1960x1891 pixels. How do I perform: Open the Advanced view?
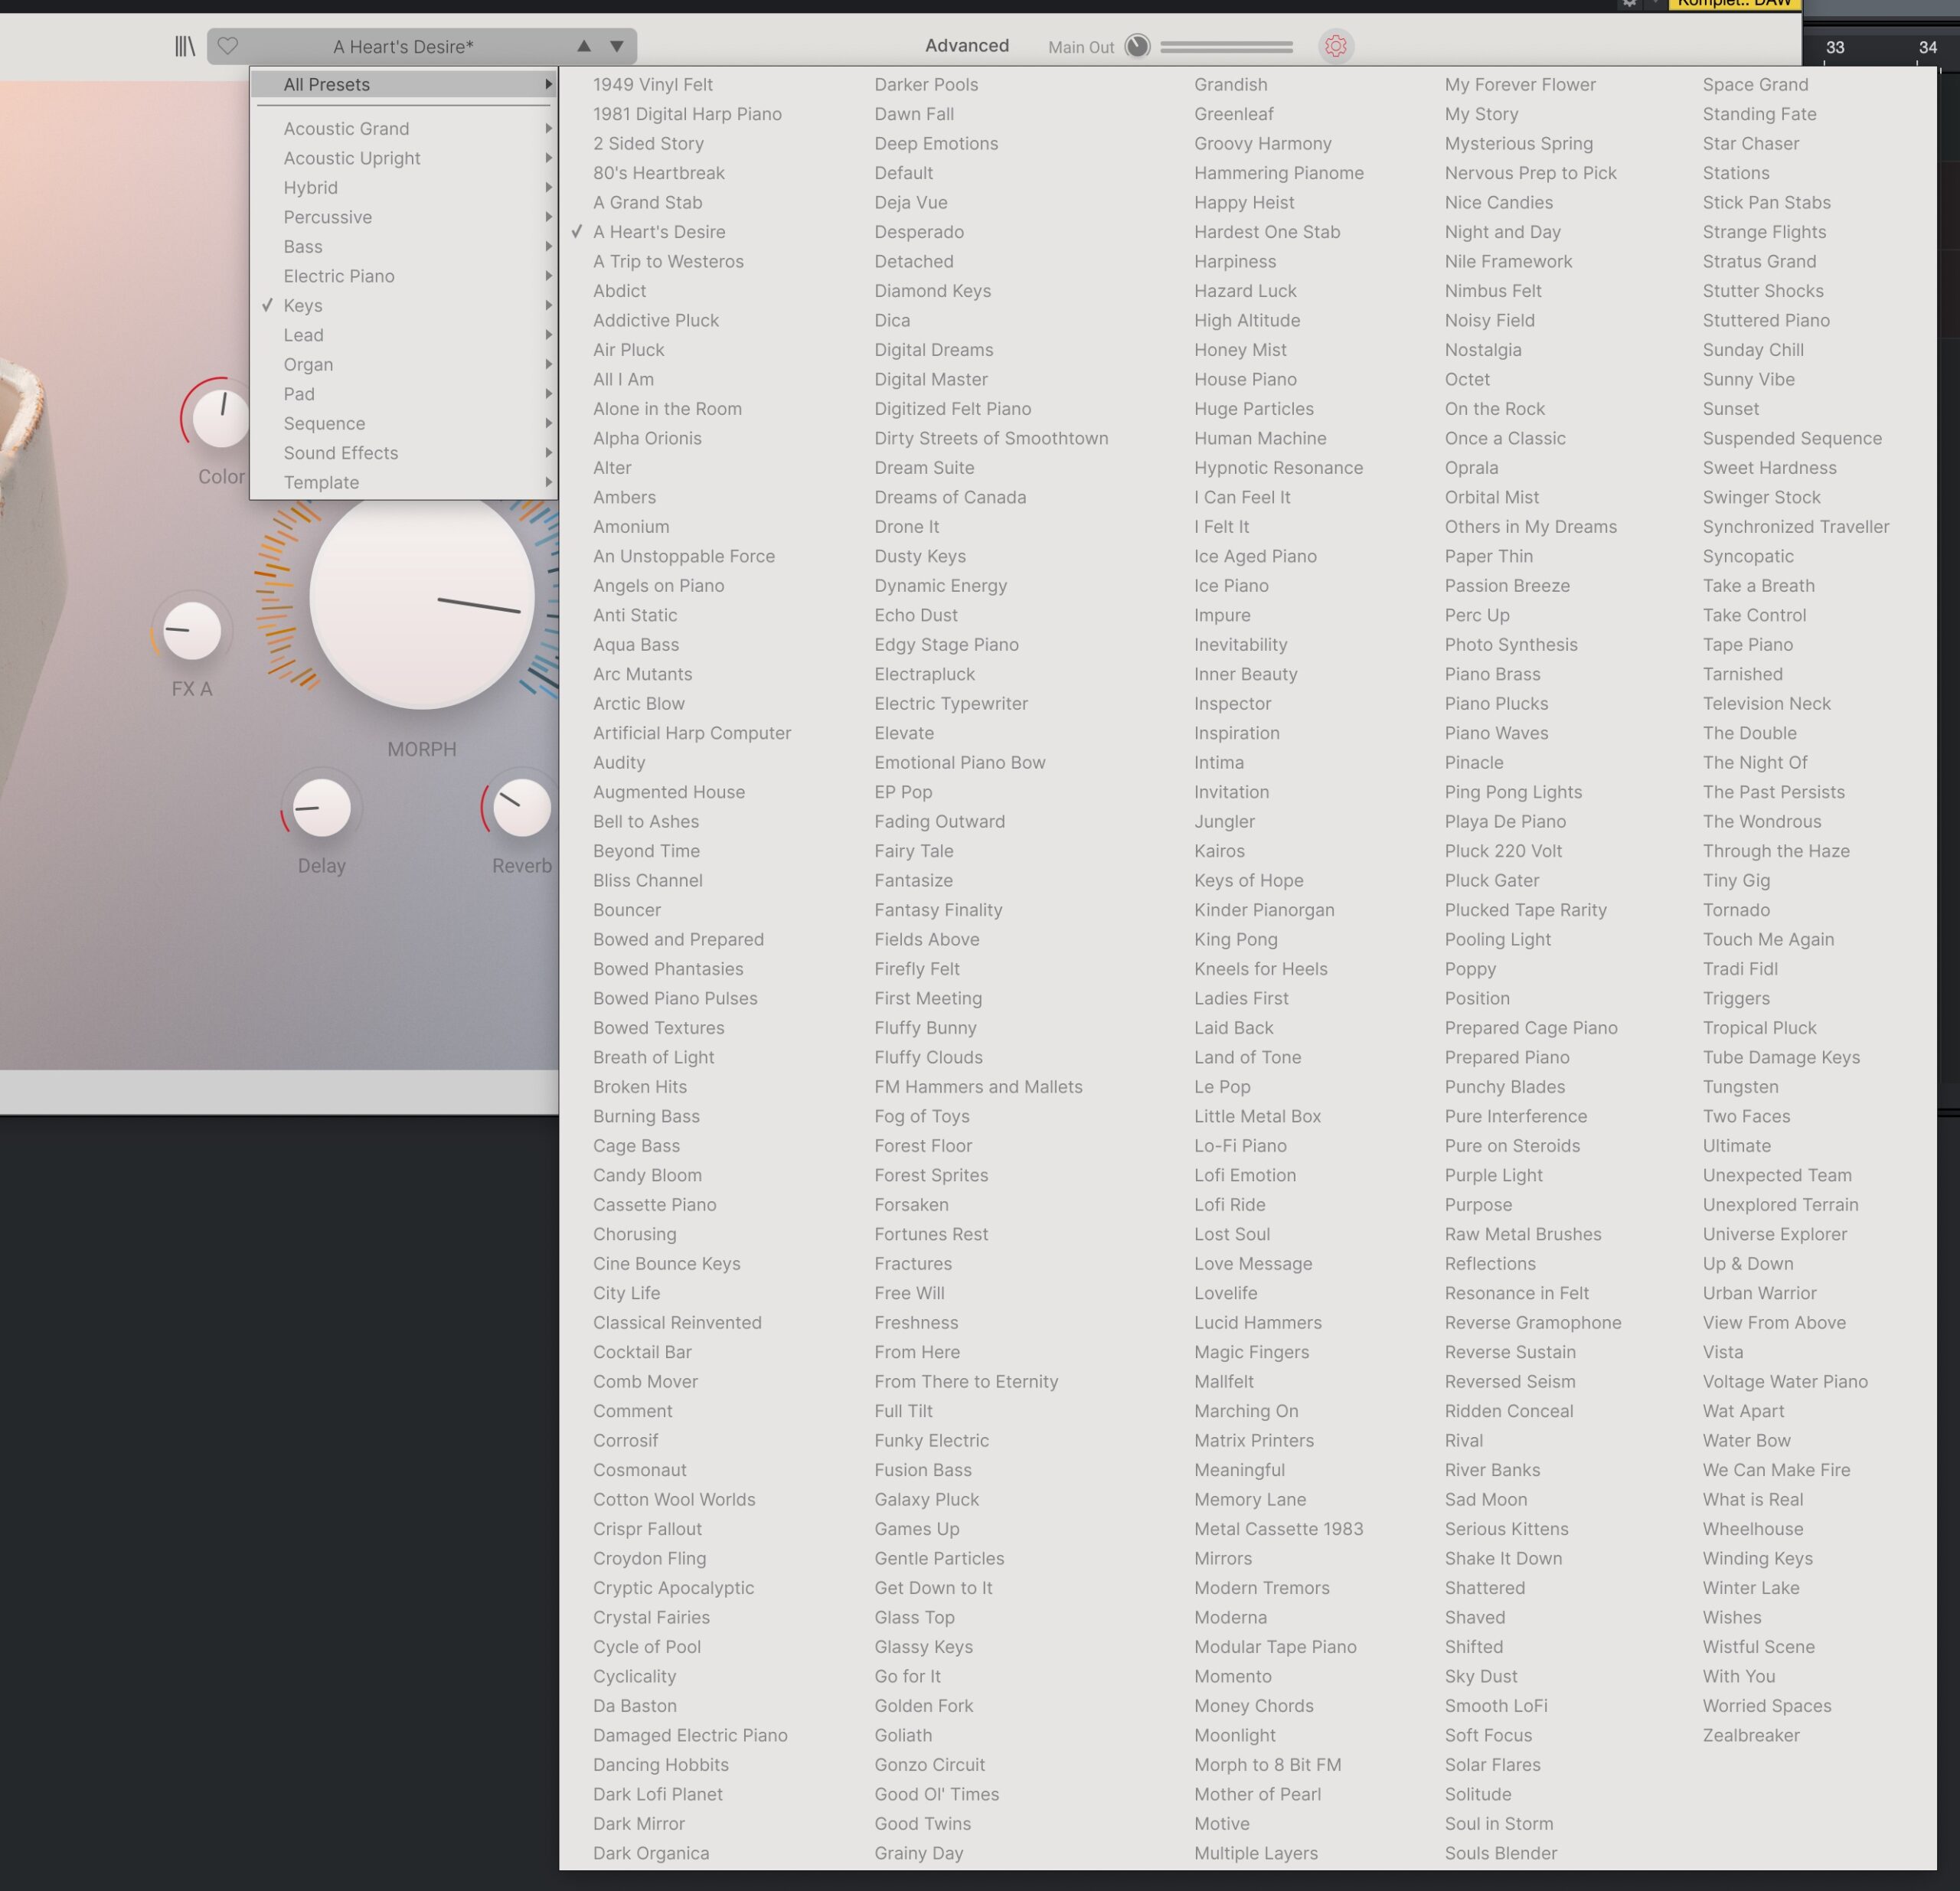point(966,46)
